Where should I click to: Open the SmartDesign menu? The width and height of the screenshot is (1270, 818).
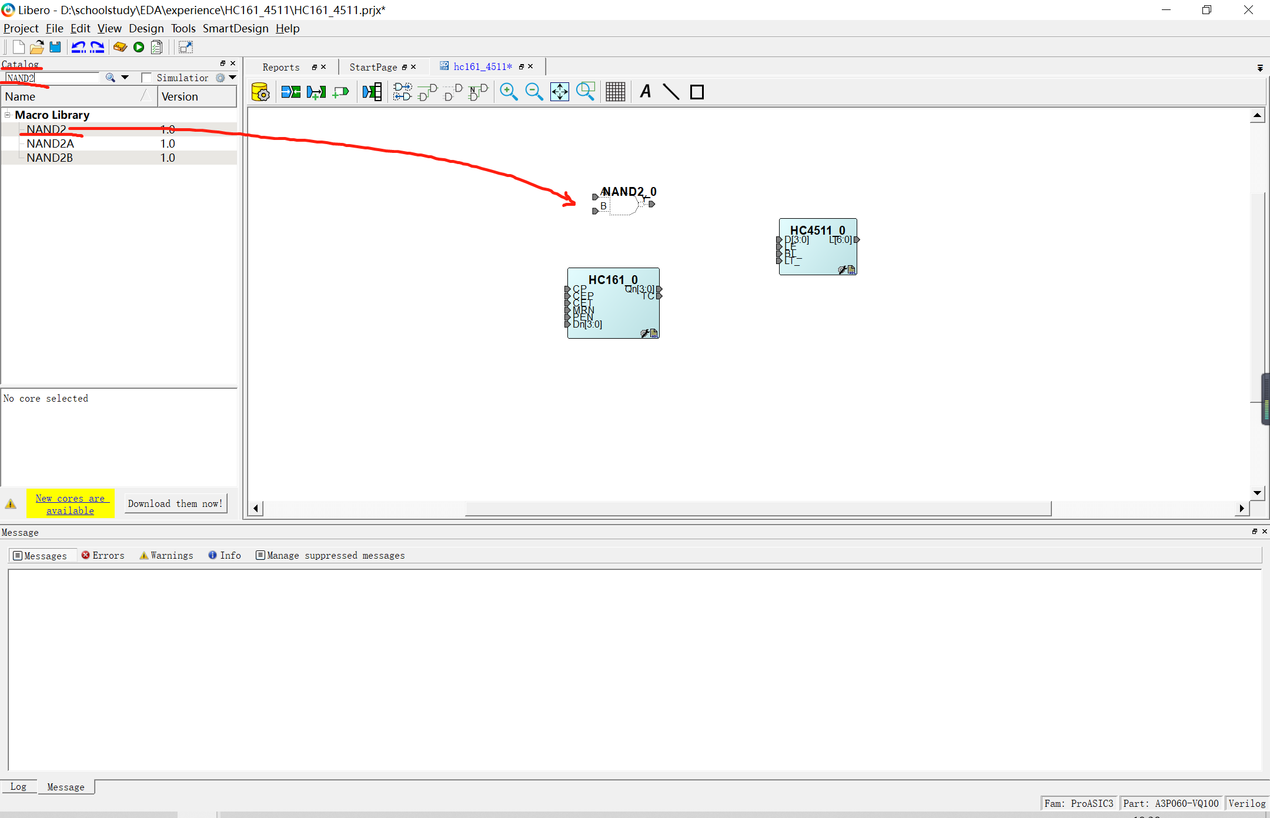tap(235, 28)
